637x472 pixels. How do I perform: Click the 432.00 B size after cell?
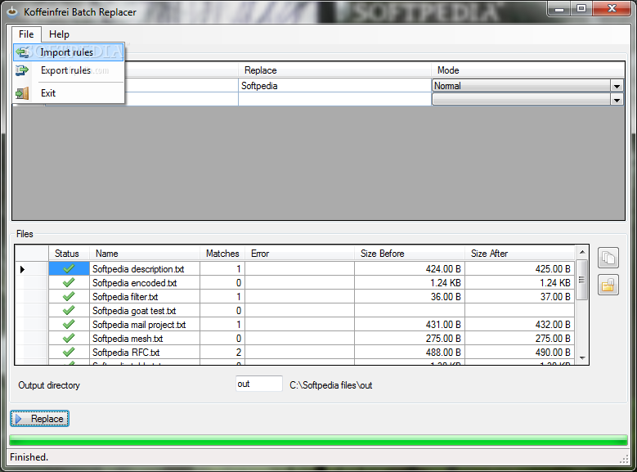click(x=519, y=325)
